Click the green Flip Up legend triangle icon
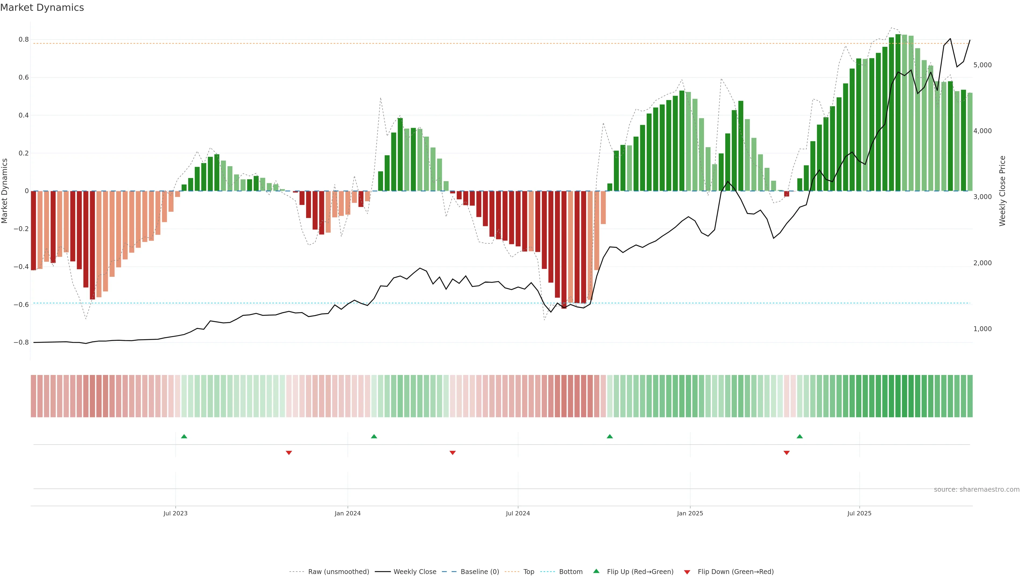 coord(596,571)
